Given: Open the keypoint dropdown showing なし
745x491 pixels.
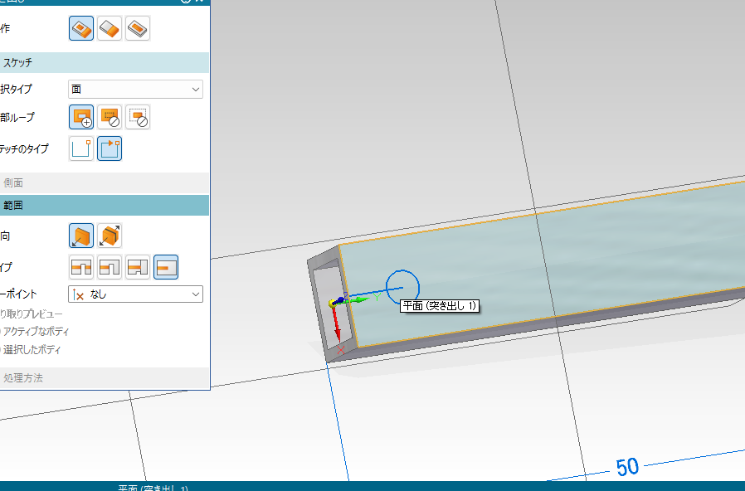Looking at the screenshot, I should click(x=135, y=294).
